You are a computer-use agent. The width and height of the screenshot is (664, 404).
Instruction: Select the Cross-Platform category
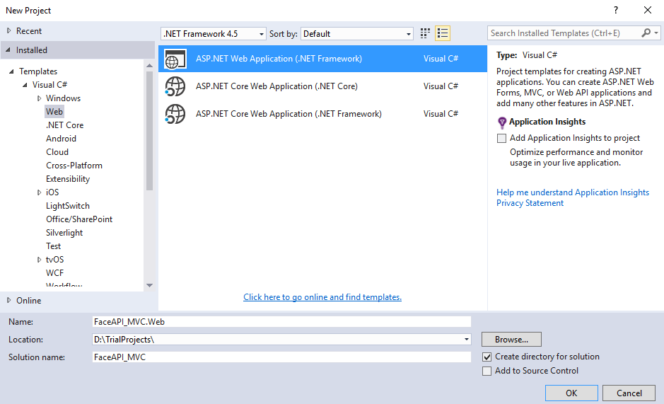click(74, 166)
